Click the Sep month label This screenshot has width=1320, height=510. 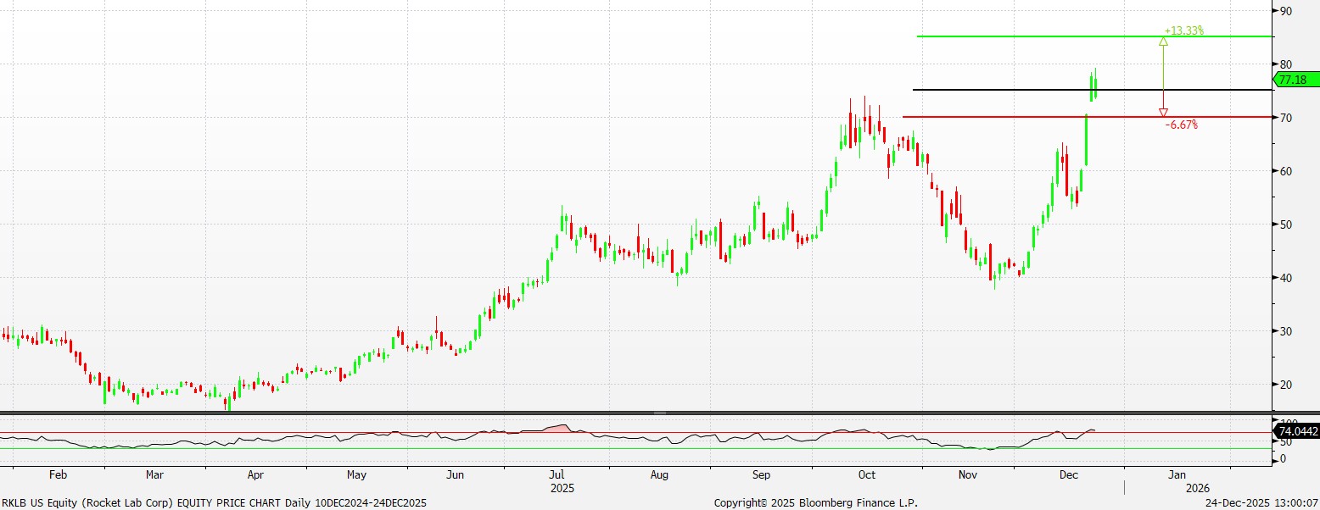click(761, 476)
